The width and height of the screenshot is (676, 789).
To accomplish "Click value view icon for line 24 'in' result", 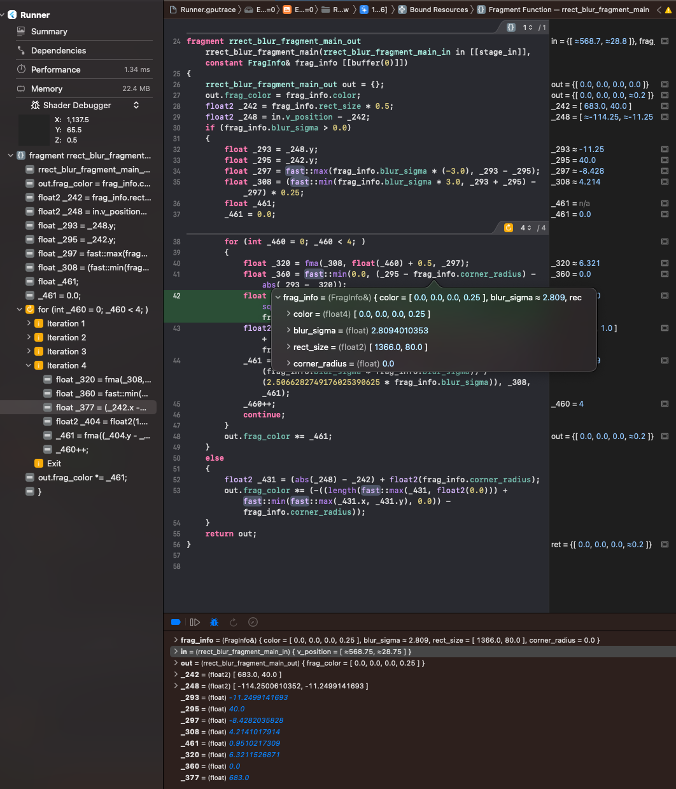I will click(x=665, y=41).
